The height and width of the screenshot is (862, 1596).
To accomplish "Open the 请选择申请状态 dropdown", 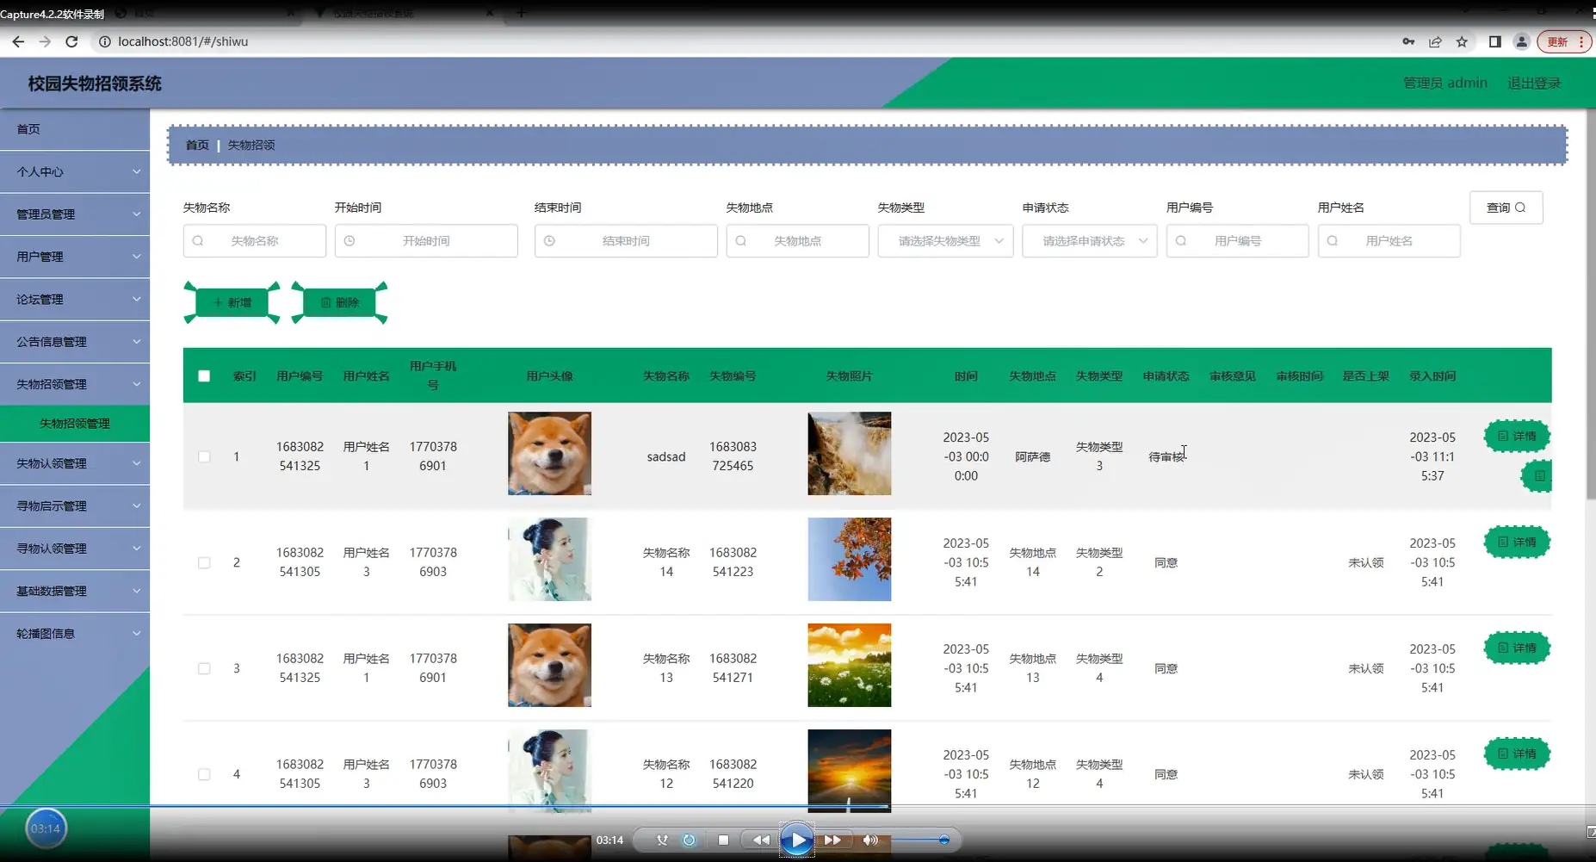I will pos(1089,241).
